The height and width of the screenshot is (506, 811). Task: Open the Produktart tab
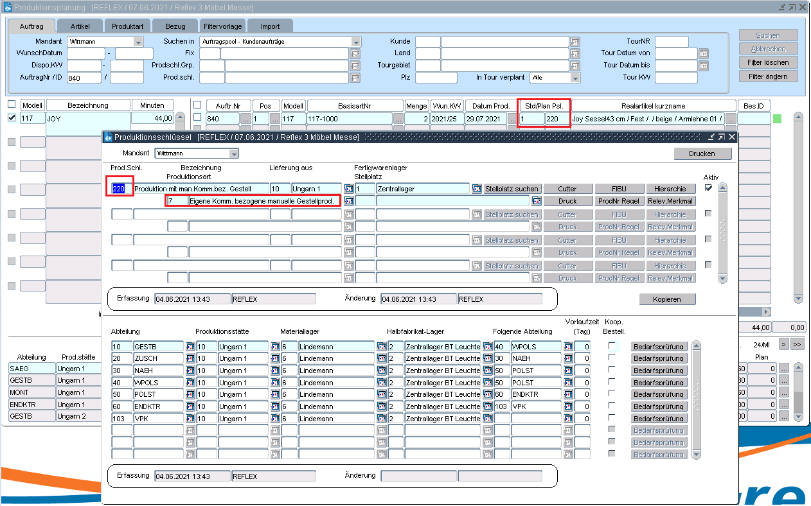127,26
